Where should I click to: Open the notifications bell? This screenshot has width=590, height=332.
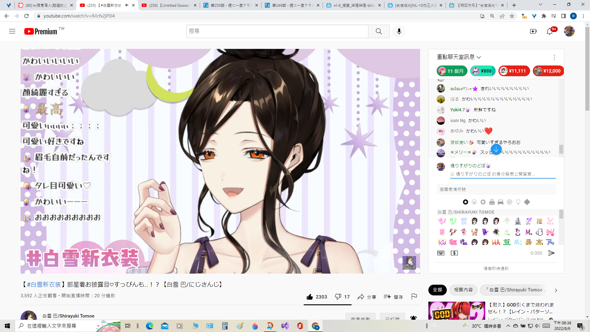(x=549, y=31)
